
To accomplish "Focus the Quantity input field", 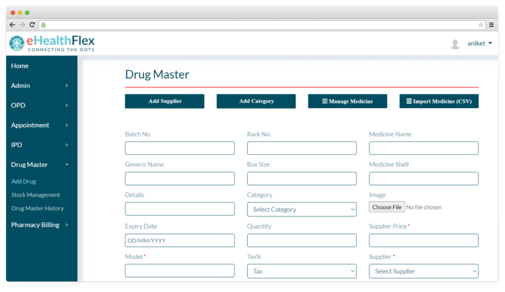I will 302,240.
